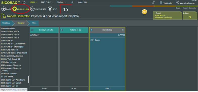The image size is (198, 92).
Task: Select '410 SL/PAYE Benefit Diff'
Action: tap(11, 59)
